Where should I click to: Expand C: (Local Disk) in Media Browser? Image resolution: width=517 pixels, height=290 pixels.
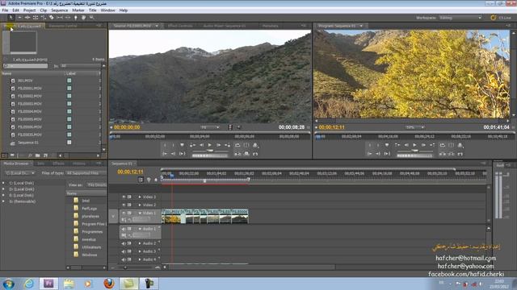(3, 183)
